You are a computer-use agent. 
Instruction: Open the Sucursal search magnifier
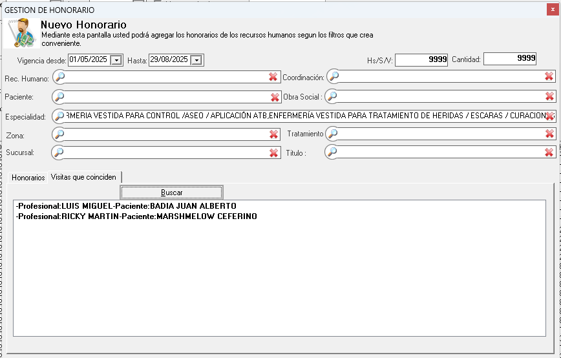click(x=59, y=153)
